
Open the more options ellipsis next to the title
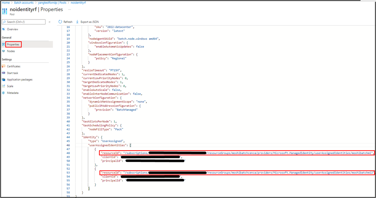[x=70, y=9]
